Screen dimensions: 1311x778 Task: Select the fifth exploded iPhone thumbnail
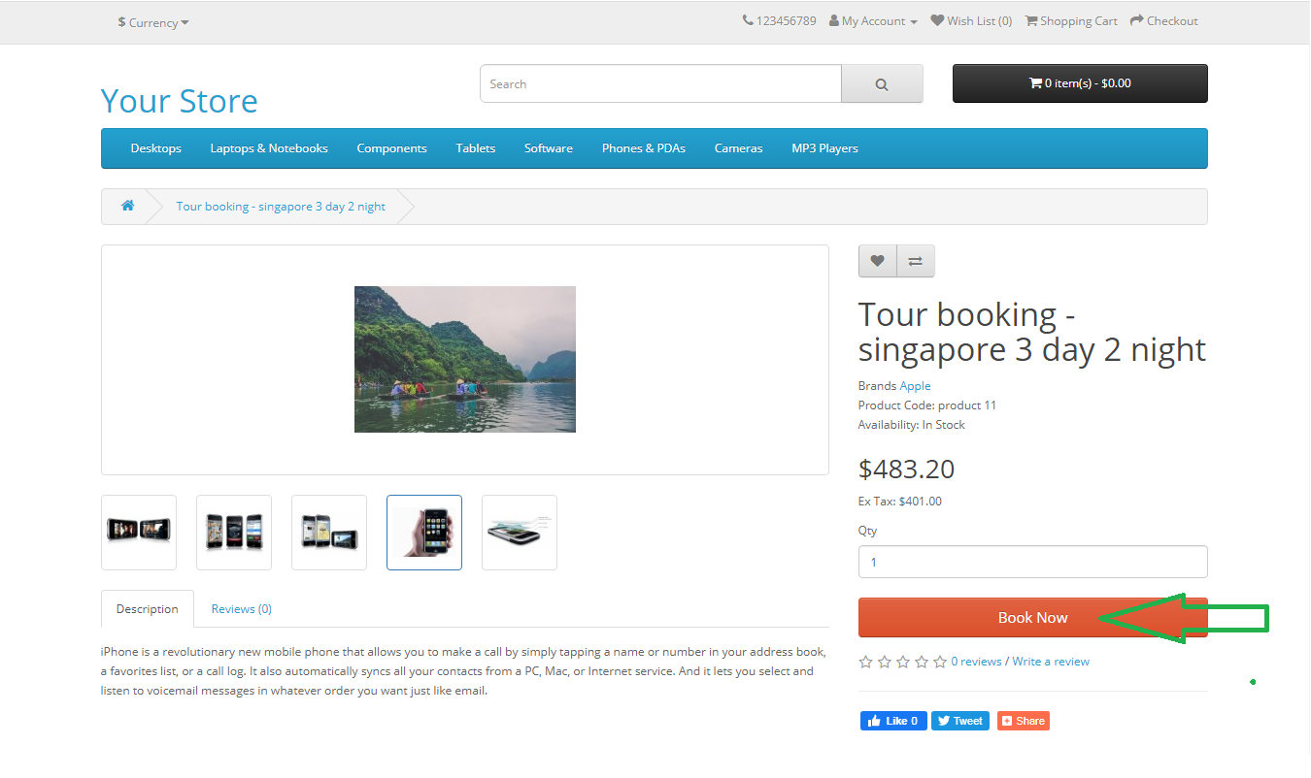pos(520,533)
